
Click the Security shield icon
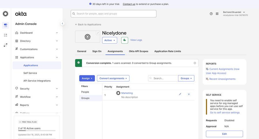click(16, 88)
